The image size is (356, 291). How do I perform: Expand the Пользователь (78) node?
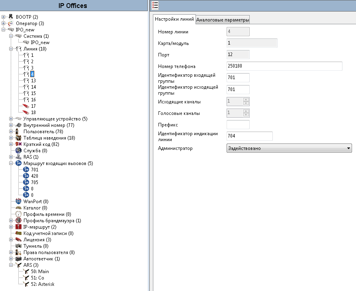coord(11,132)
